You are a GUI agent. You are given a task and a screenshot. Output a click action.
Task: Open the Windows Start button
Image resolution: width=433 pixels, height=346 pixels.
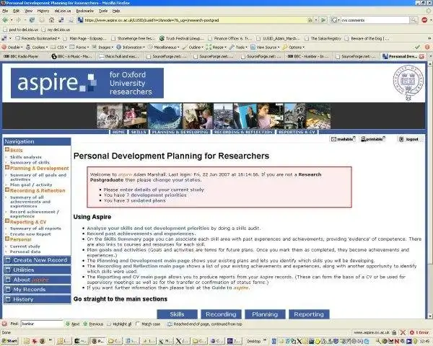click(10, 341)
